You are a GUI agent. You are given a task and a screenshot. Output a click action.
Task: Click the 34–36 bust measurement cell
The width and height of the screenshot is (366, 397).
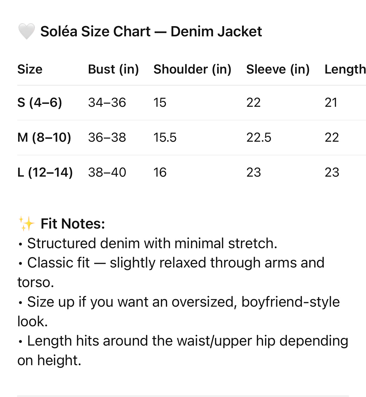click(x=107, y=103)
